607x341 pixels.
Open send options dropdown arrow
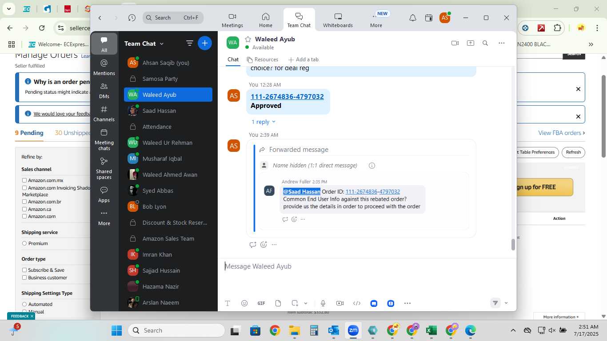(506, 303)
